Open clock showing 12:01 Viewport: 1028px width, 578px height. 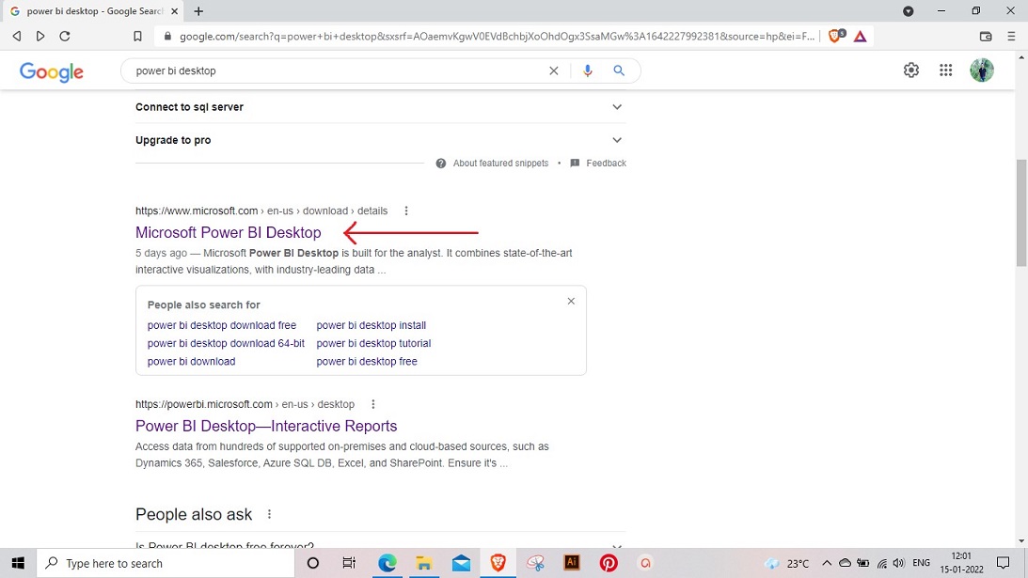tap(962, 563)
